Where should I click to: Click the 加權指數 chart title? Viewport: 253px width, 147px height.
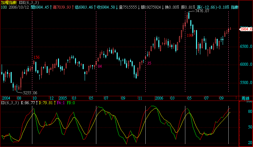9,2
